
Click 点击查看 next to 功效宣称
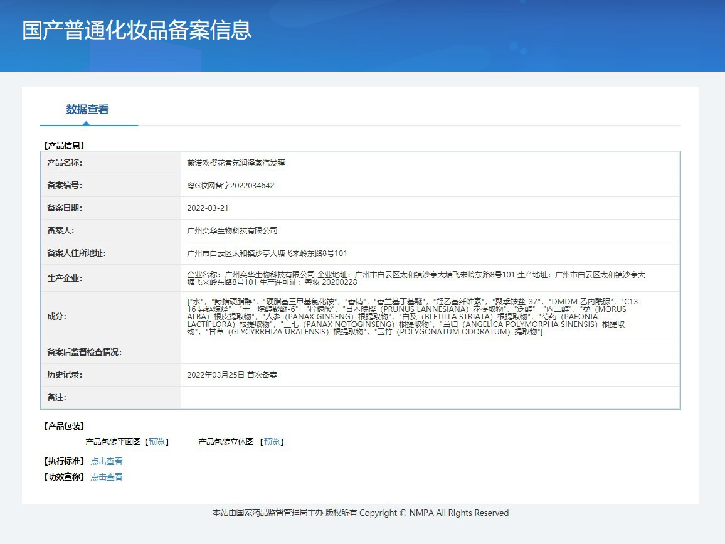pos(107,477)
